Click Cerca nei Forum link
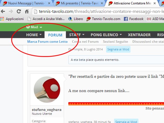The width and height of the screenshot is (164, 123). 85,42
